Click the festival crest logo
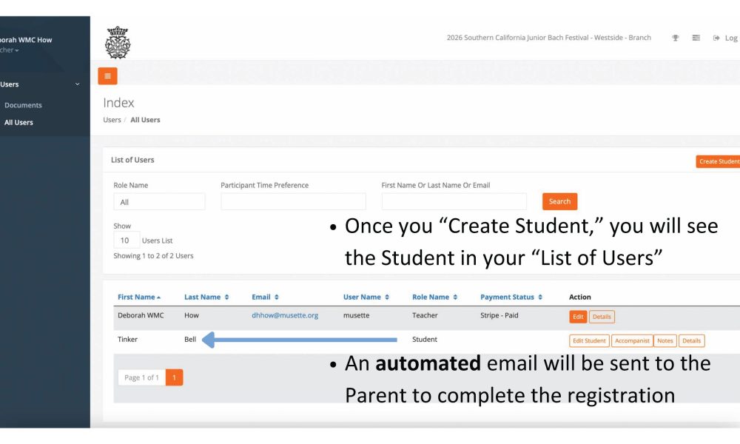Image resolution: width=740 pixels, height=444 pixels. coord(118,42)
